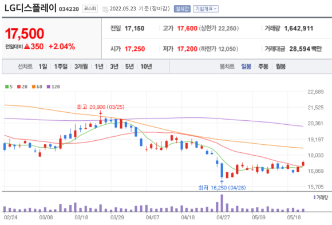Click the 22,689 price axis label
Screen dimensions: 332x225
tap(315, 92)
